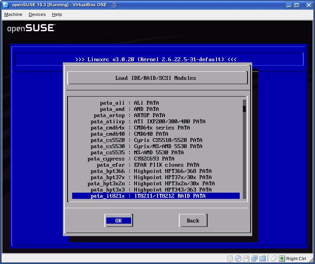Click the CD/DVD drive status icon

238,258
